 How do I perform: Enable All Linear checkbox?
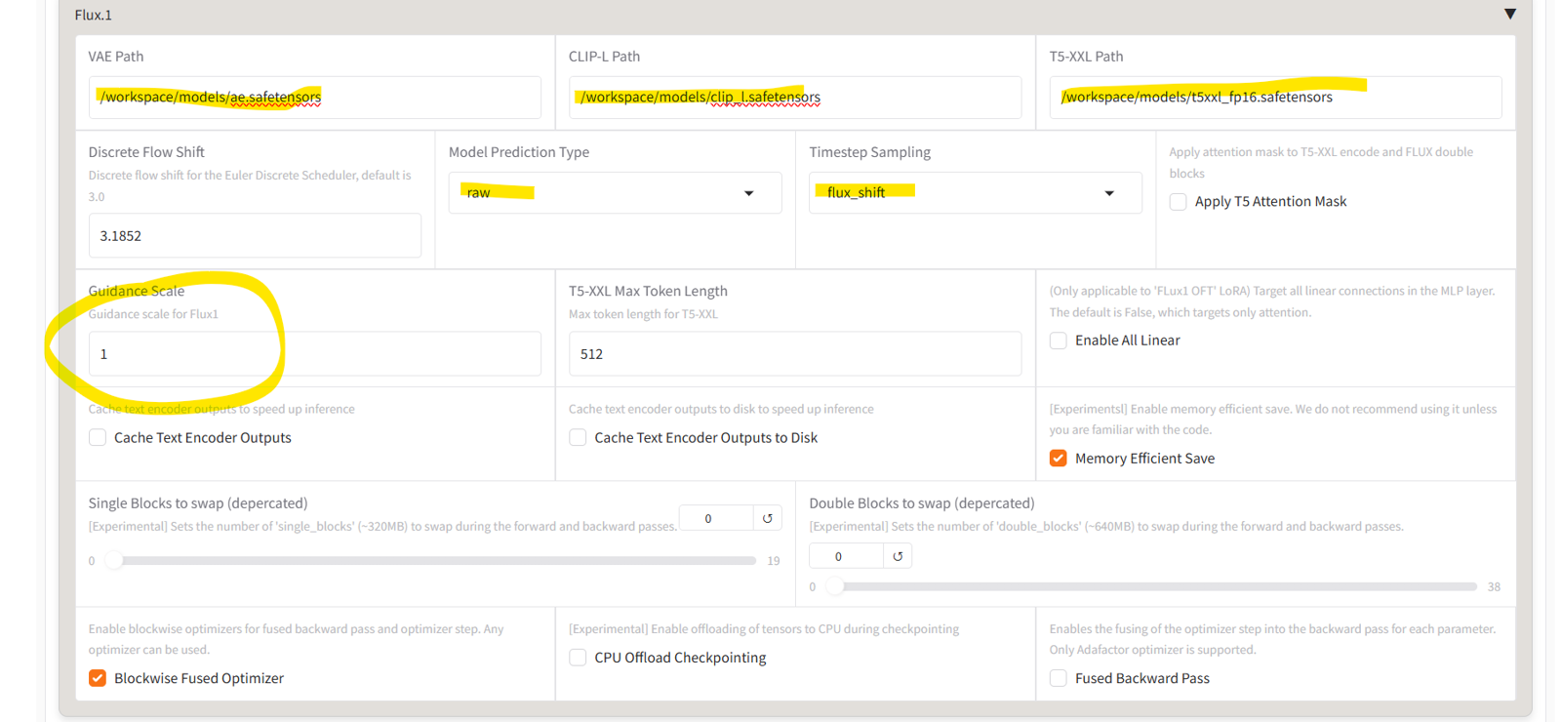[x=1059, y=341]
